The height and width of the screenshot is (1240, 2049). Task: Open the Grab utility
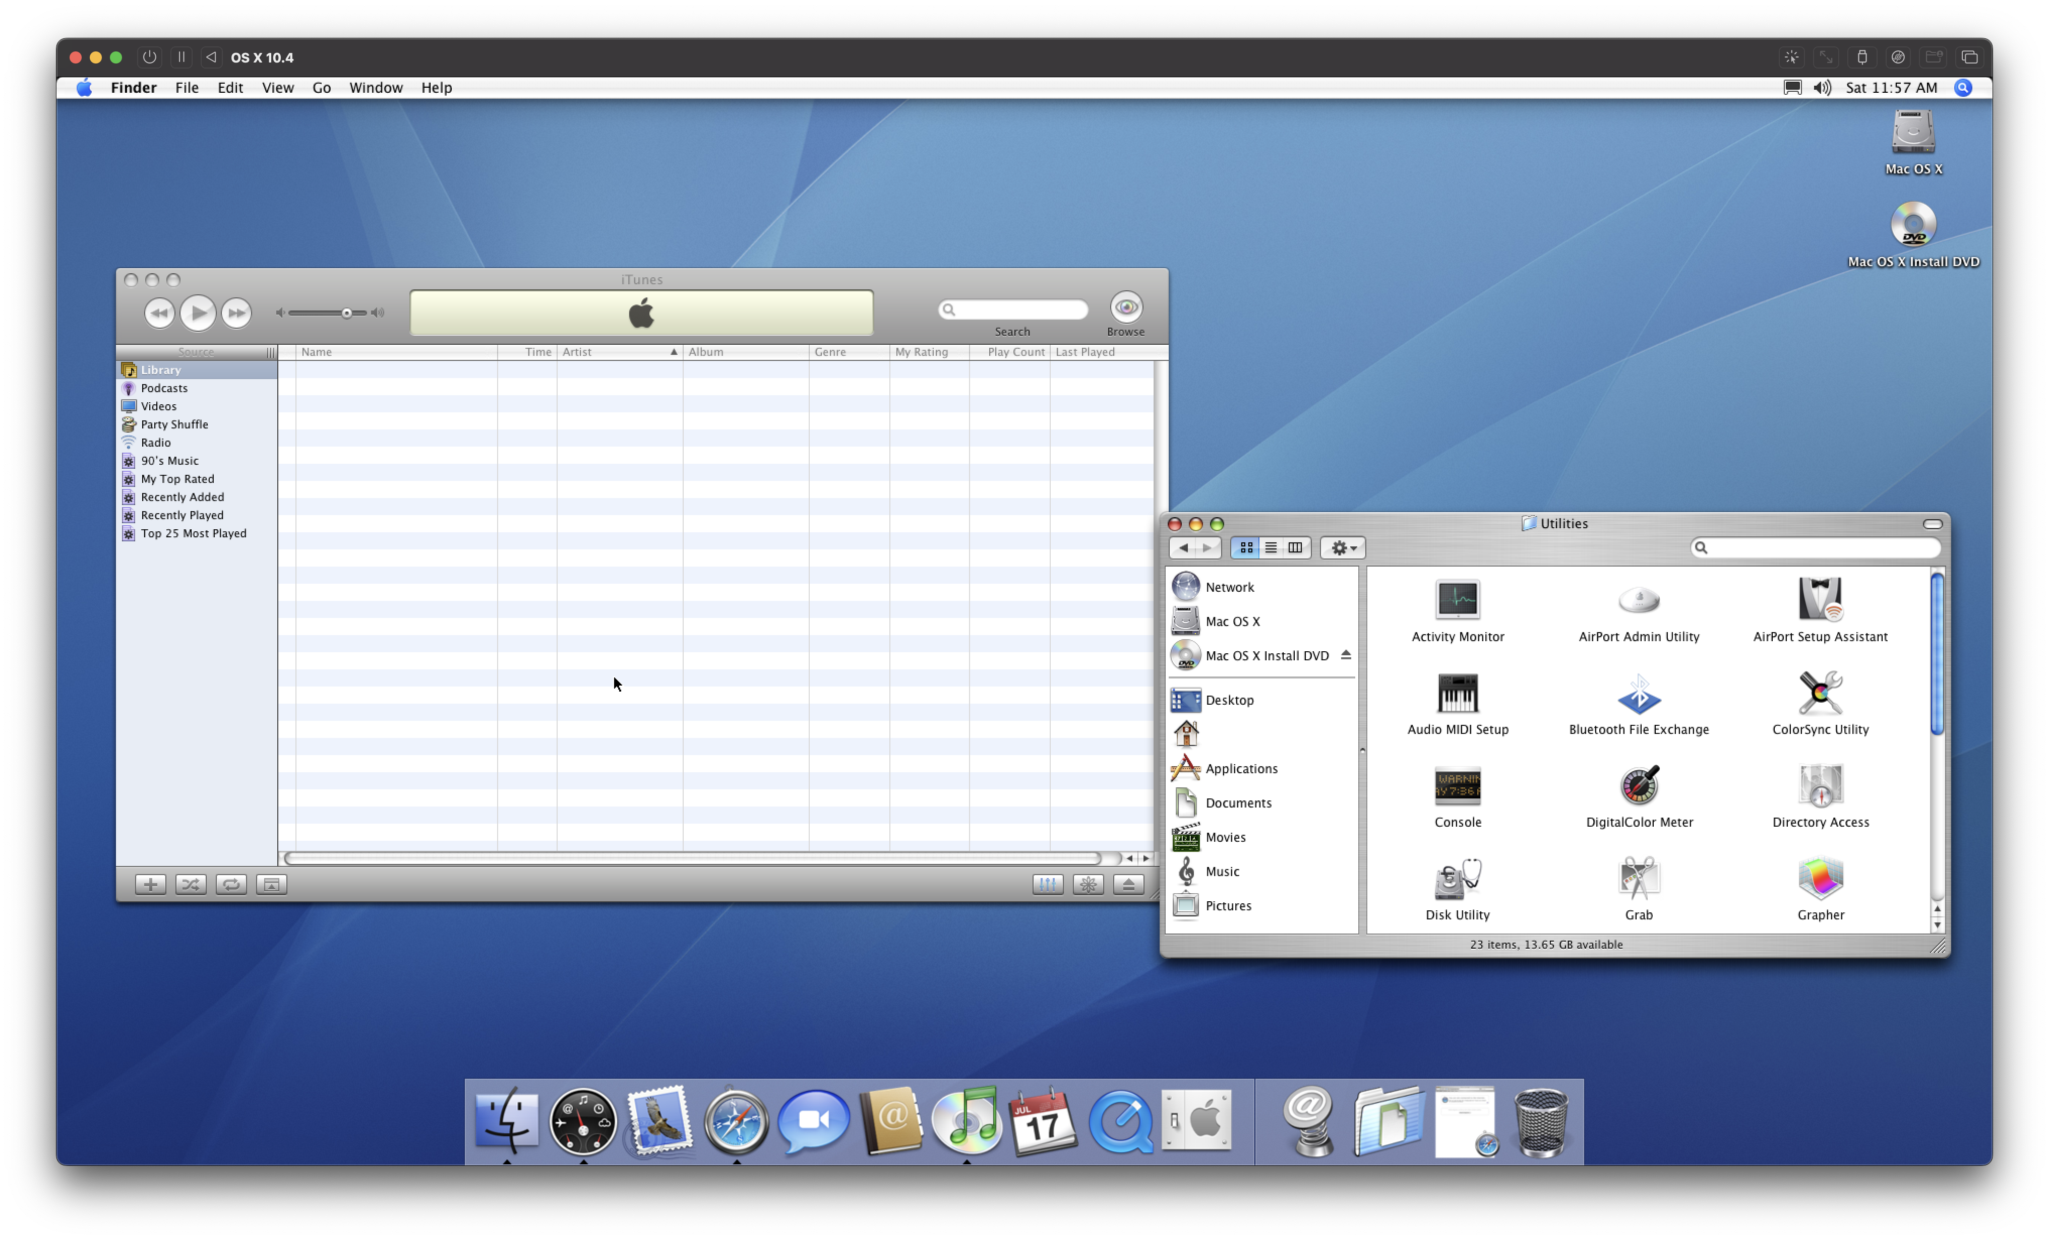[1638, 878]
